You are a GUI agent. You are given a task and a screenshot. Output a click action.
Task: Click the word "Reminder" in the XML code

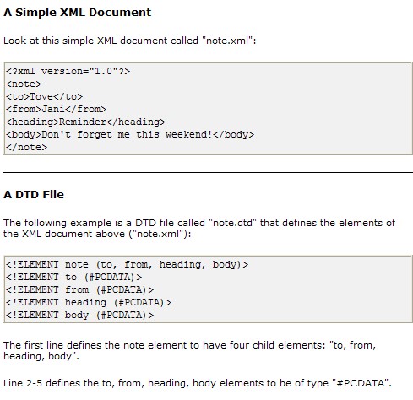coord(83,122)
